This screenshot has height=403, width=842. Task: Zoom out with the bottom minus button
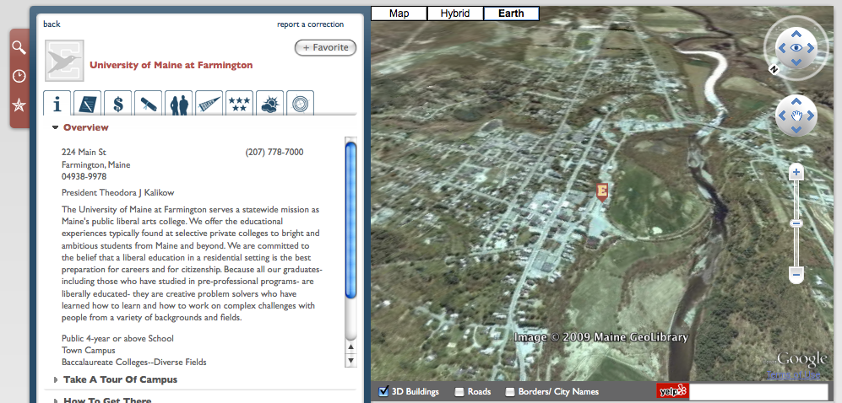(x=796, y=274)
